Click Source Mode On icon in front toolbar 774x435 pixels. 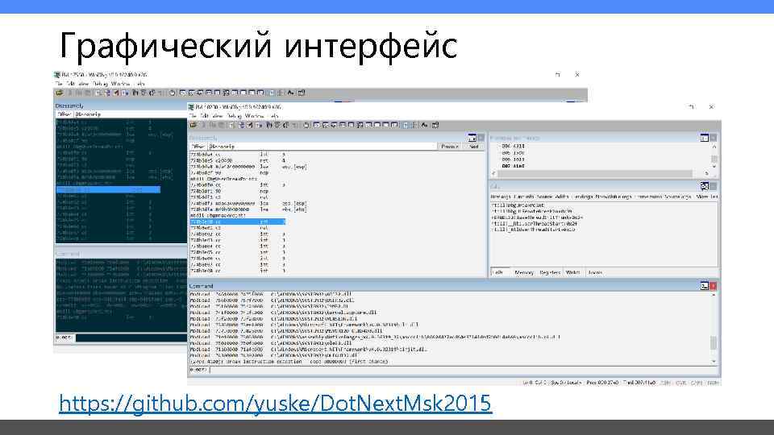coord(406,126)
